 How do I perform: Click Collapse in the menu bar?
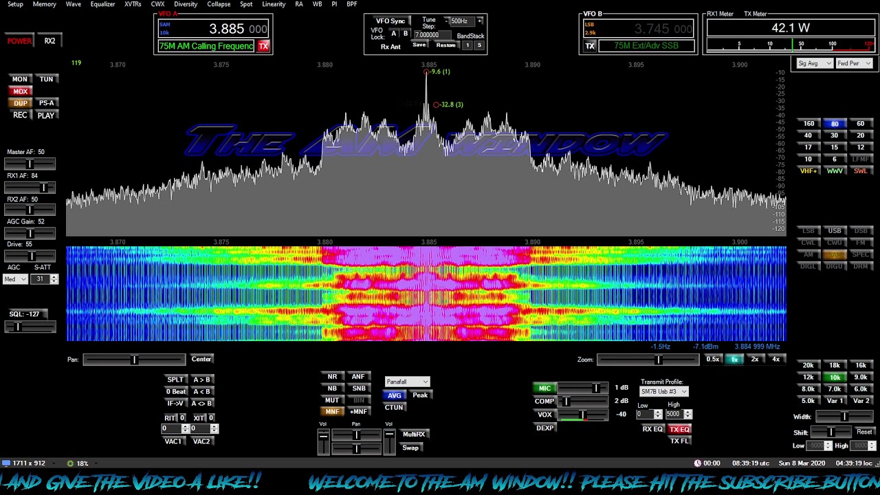219,4
